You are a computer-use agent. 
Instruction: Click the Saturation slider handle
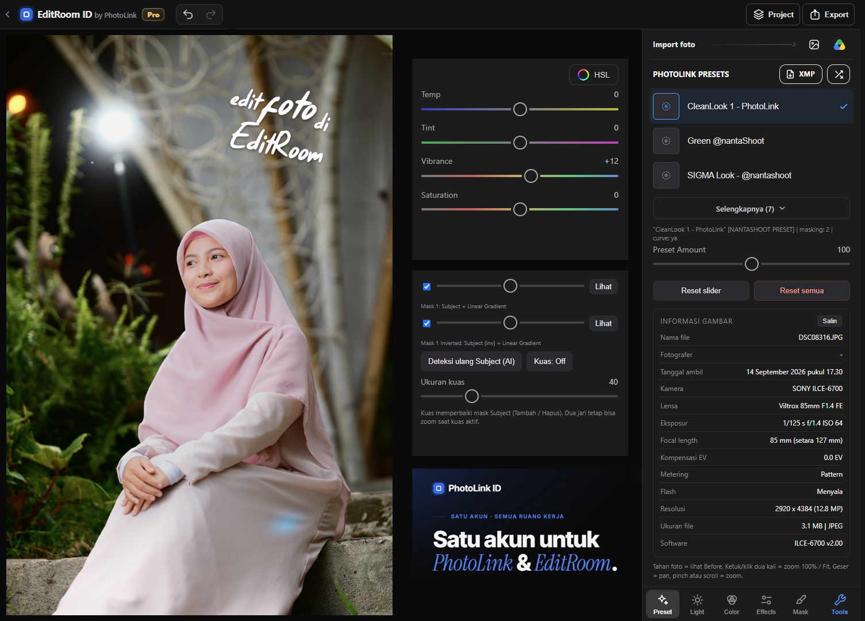(x=520, y=209)
